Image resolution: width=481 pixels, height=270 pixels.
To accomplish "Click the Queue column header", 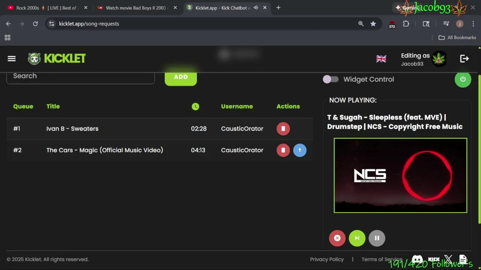I will [23, 106].
